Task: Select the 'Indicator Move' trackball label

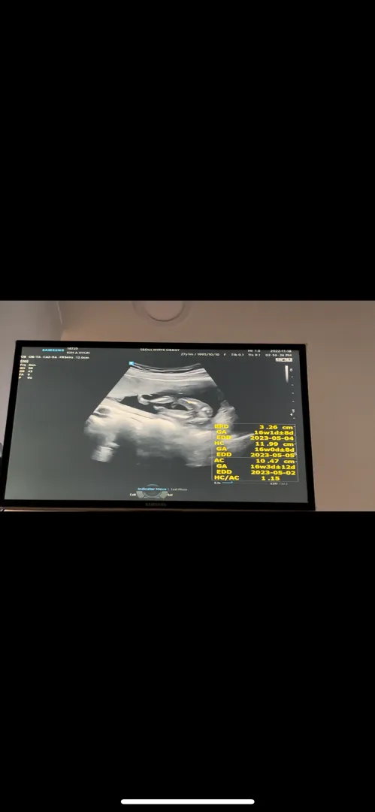Action: [152, 489]
